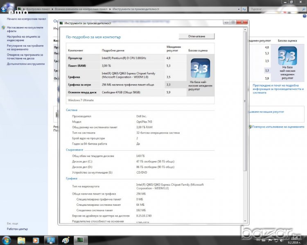The image size is (307, 245).
Task: Click the По-подробно за моя компютър heading
Action: pos(93,37)
